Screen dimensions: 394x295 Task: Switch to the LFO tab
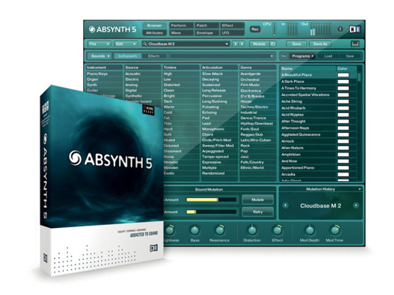coord(232,33)
